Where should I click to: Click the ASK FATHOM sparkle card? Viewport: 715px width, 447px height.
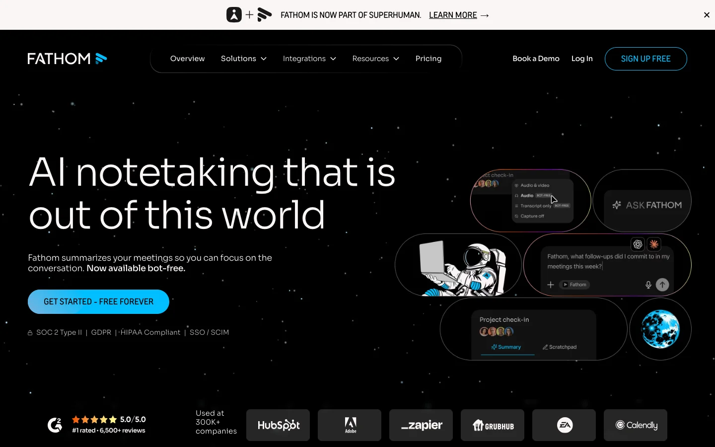642,201
